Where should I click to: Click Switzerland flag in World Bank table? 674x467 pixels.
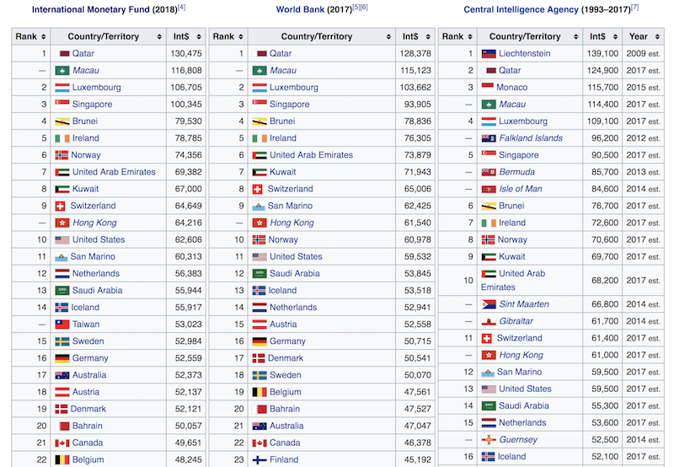[x=257, y=189]
